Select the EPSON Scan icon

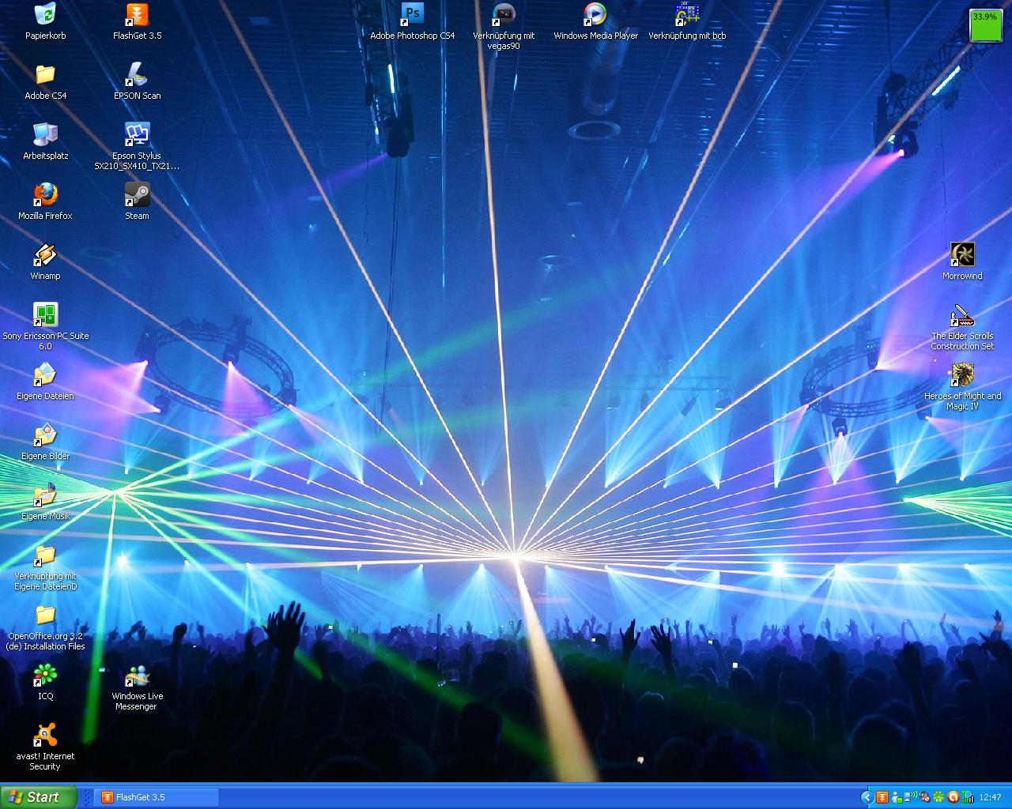coord(137,75)
